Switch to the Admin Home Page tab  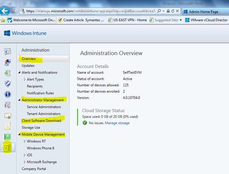pyautogui.click(x=206, y=11)
